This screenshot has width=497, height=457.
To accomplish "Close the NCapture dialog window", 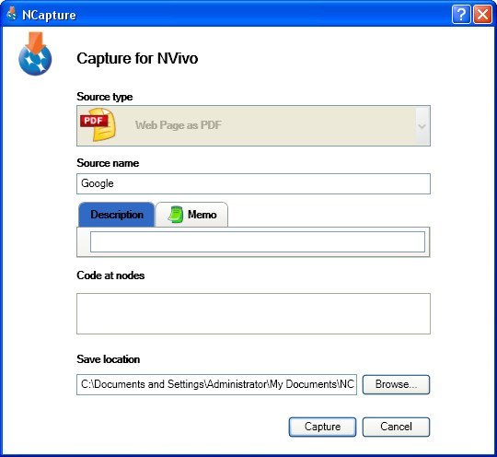I will [482, 15].
